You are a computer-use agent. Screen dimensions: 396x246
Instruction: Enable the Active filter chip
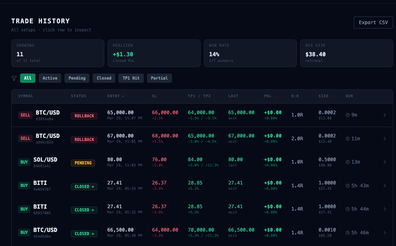(50, 78)
